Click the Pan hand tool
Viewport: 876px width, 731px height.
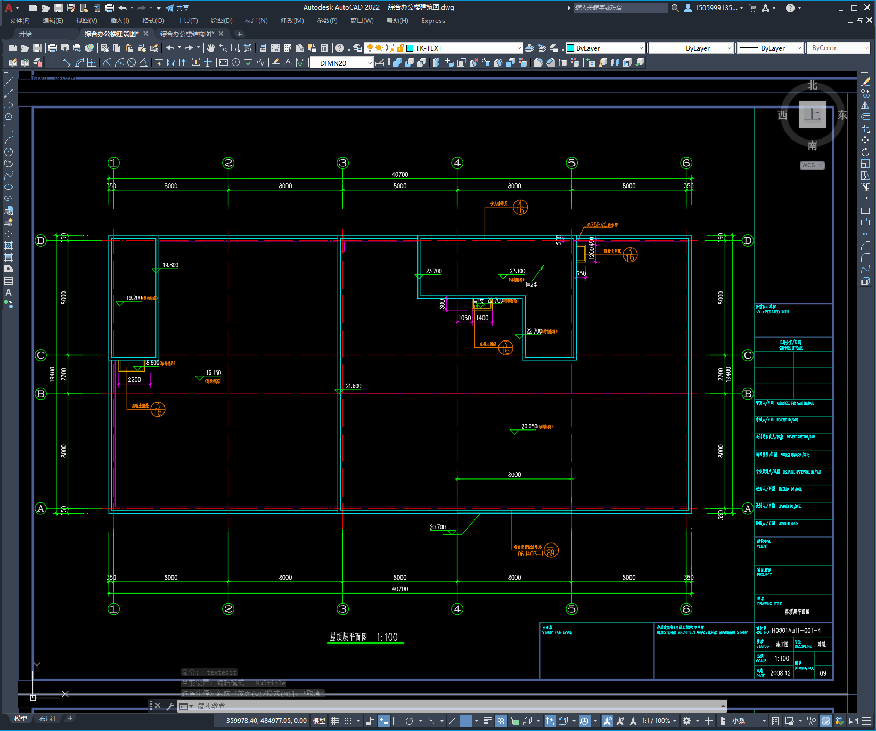(x=211, y=48)
